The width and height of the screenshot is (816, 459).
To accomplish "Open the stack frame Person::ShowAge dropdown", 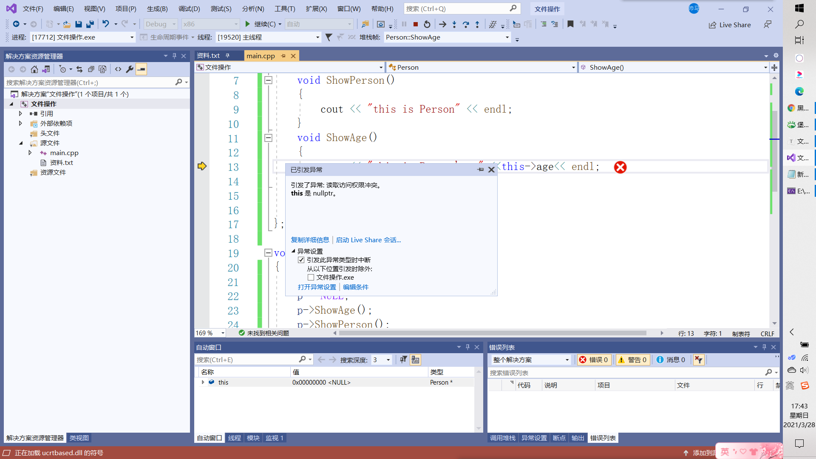I will point(507,37).
